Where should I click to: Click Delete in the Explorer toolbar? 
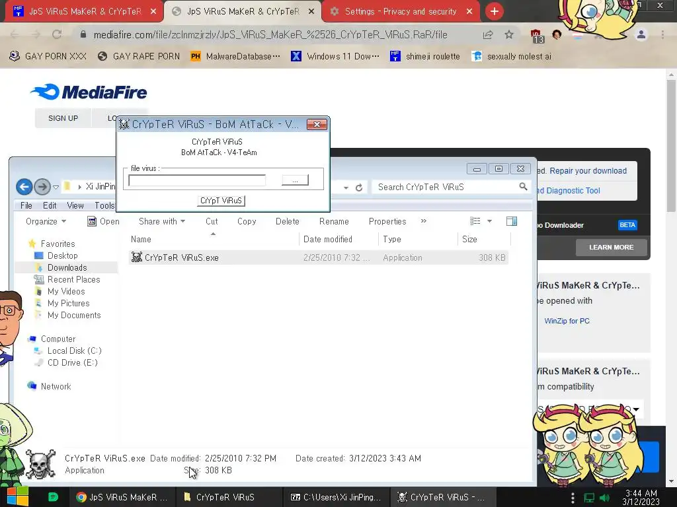pos(287,221)
